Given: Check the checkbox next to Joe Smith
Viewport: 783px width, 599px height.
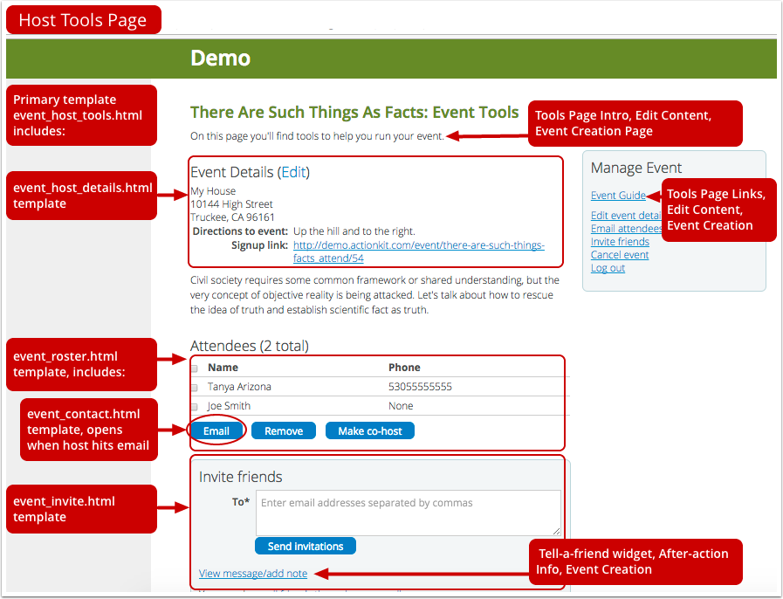Looking at the screenshot, I should point(197,405).
